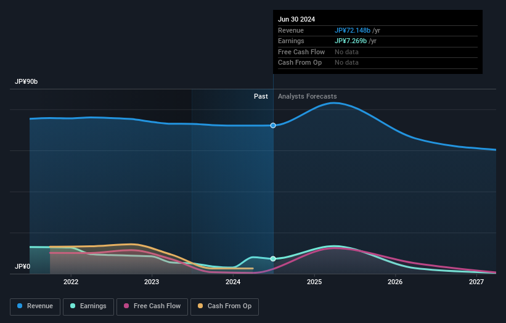Click the JP¥0 y-axis label
Screen dimensions: 506x323
[23, 266]
